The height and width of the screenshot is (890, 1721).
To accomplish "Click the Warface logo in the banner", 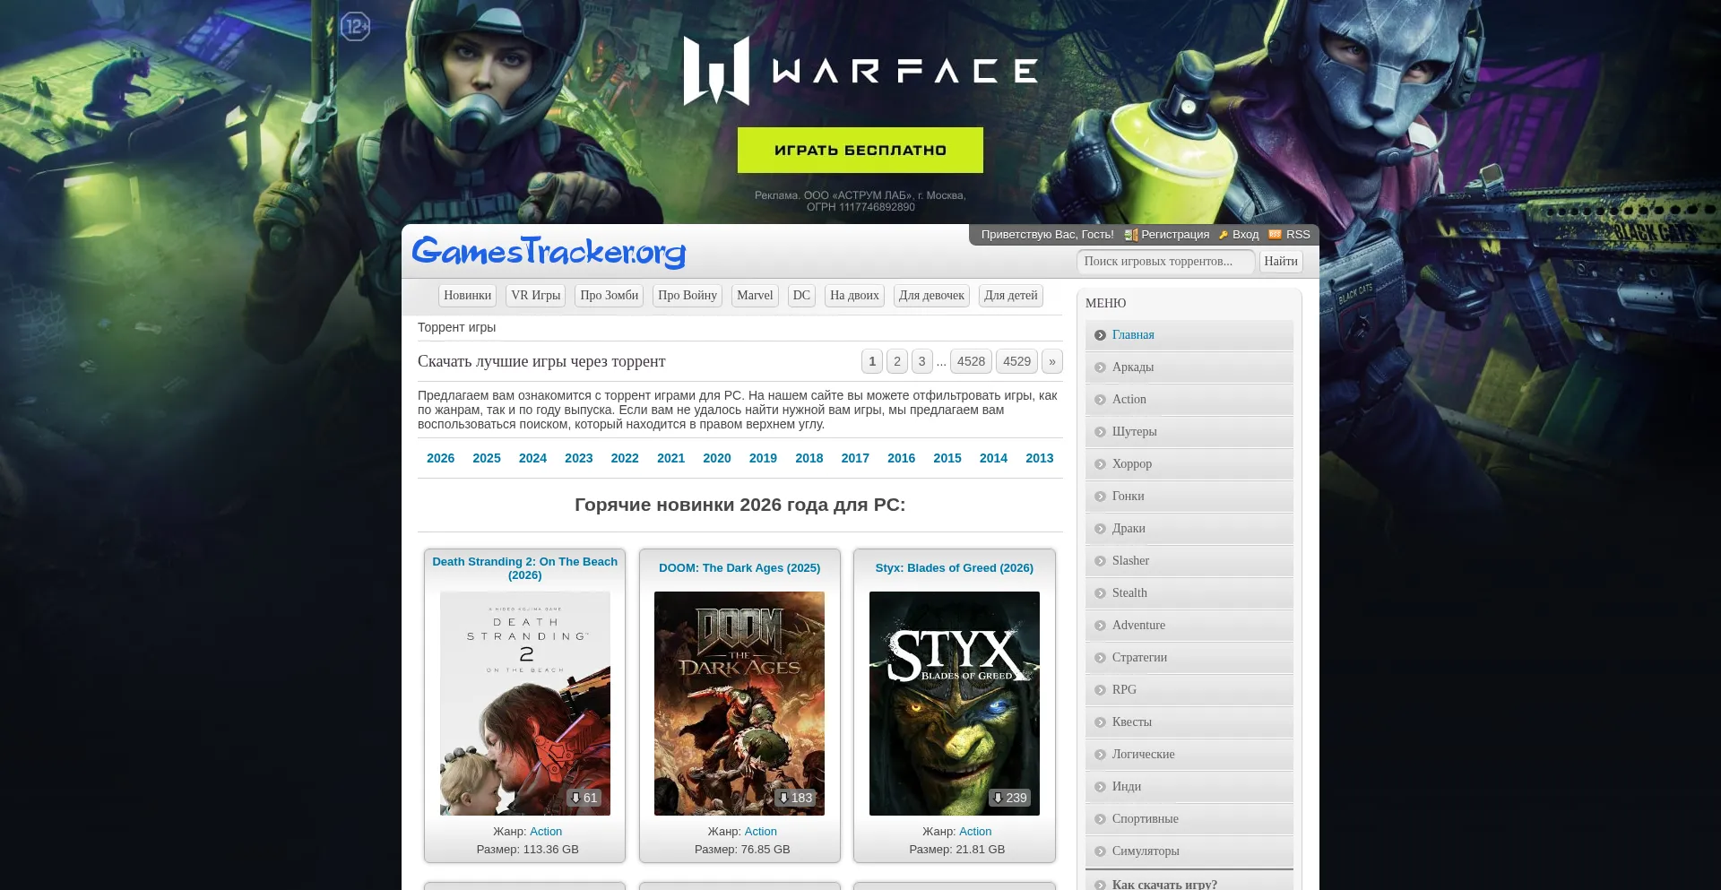I will click(860, 71).
